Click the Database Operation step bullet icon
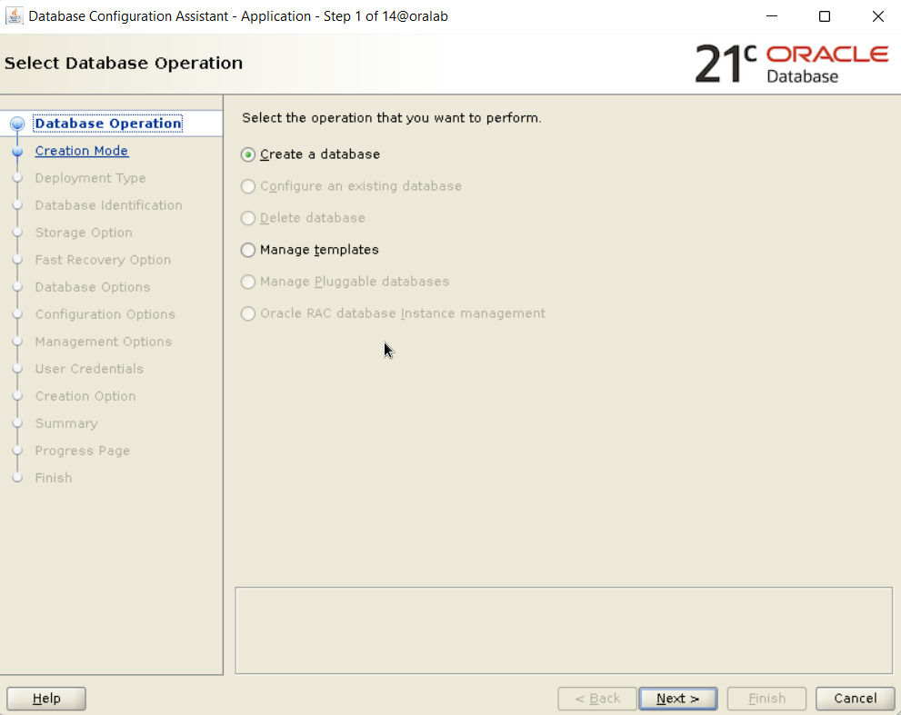This screenshot has width=901, height=715. tap(17, 124)
